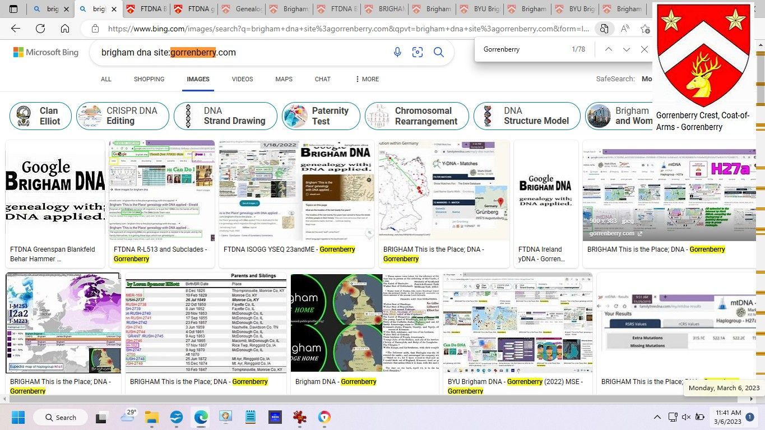Switch to the MAPS results tab
The height and width of the screenshot is (430, 765).
(x=284, y=79)
